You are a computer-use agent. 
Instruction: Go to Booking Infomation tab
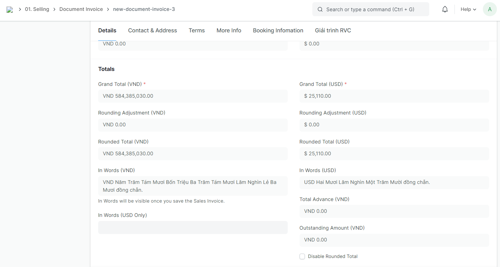coord(278,30)
